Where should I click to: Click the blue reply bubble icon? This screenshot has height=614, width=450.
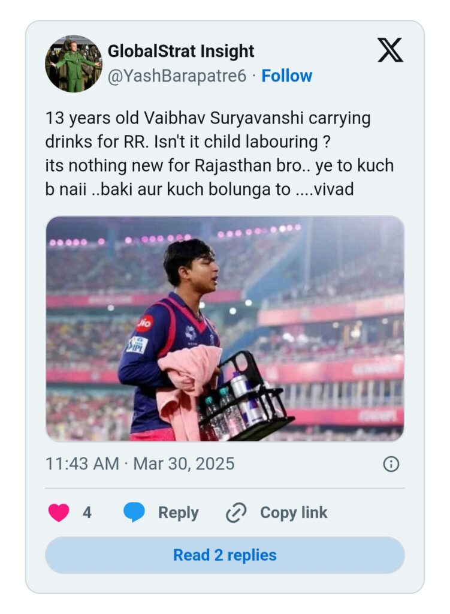click(134, 513)
